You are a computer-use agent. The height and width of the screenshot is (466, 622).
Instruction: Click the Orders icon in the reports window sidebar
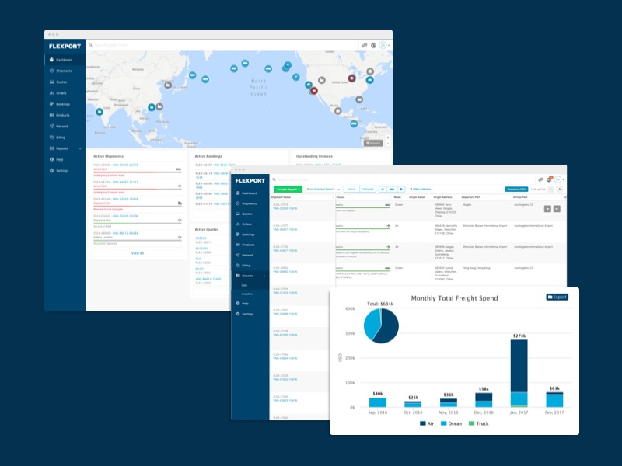point(238,224)
